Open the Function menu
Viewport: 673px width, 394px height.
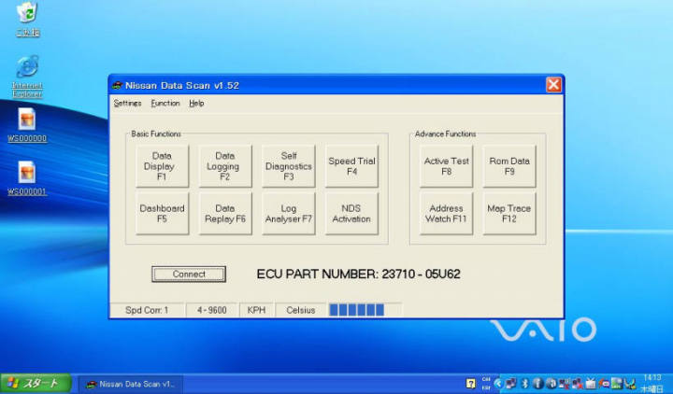165,104
